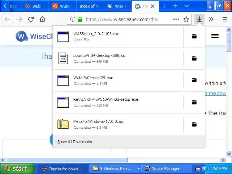This screenshot has height=174, width=232.
Task: Click the horizontal scrollbar left arrow
Action: click(3, 160)
